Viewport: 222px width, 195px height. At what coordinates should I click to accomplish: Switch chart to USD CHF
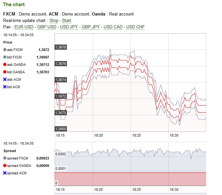pyautogui.click(x=135, y=27)
